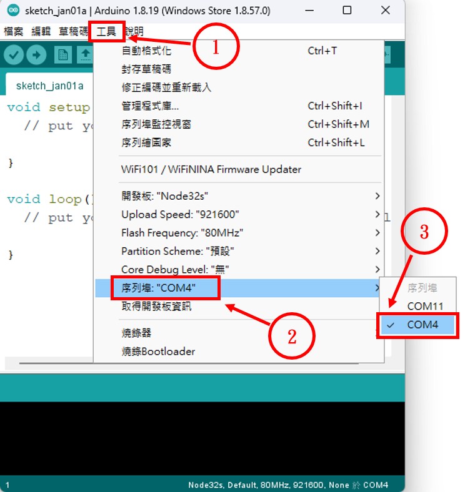Open 管理程式庫... from the menu

[x=239, y=106]
